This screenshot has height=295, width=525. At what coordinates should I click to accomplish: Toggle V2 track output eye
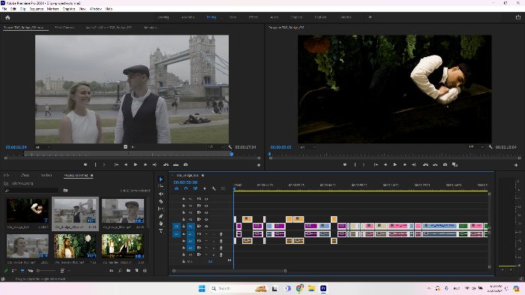206,219
